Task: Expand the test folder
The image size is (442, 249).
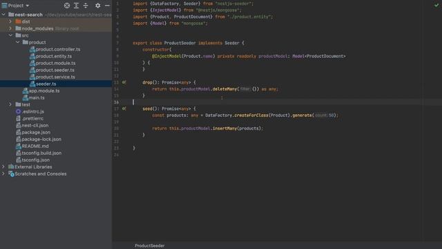Action: click(10, 104)
